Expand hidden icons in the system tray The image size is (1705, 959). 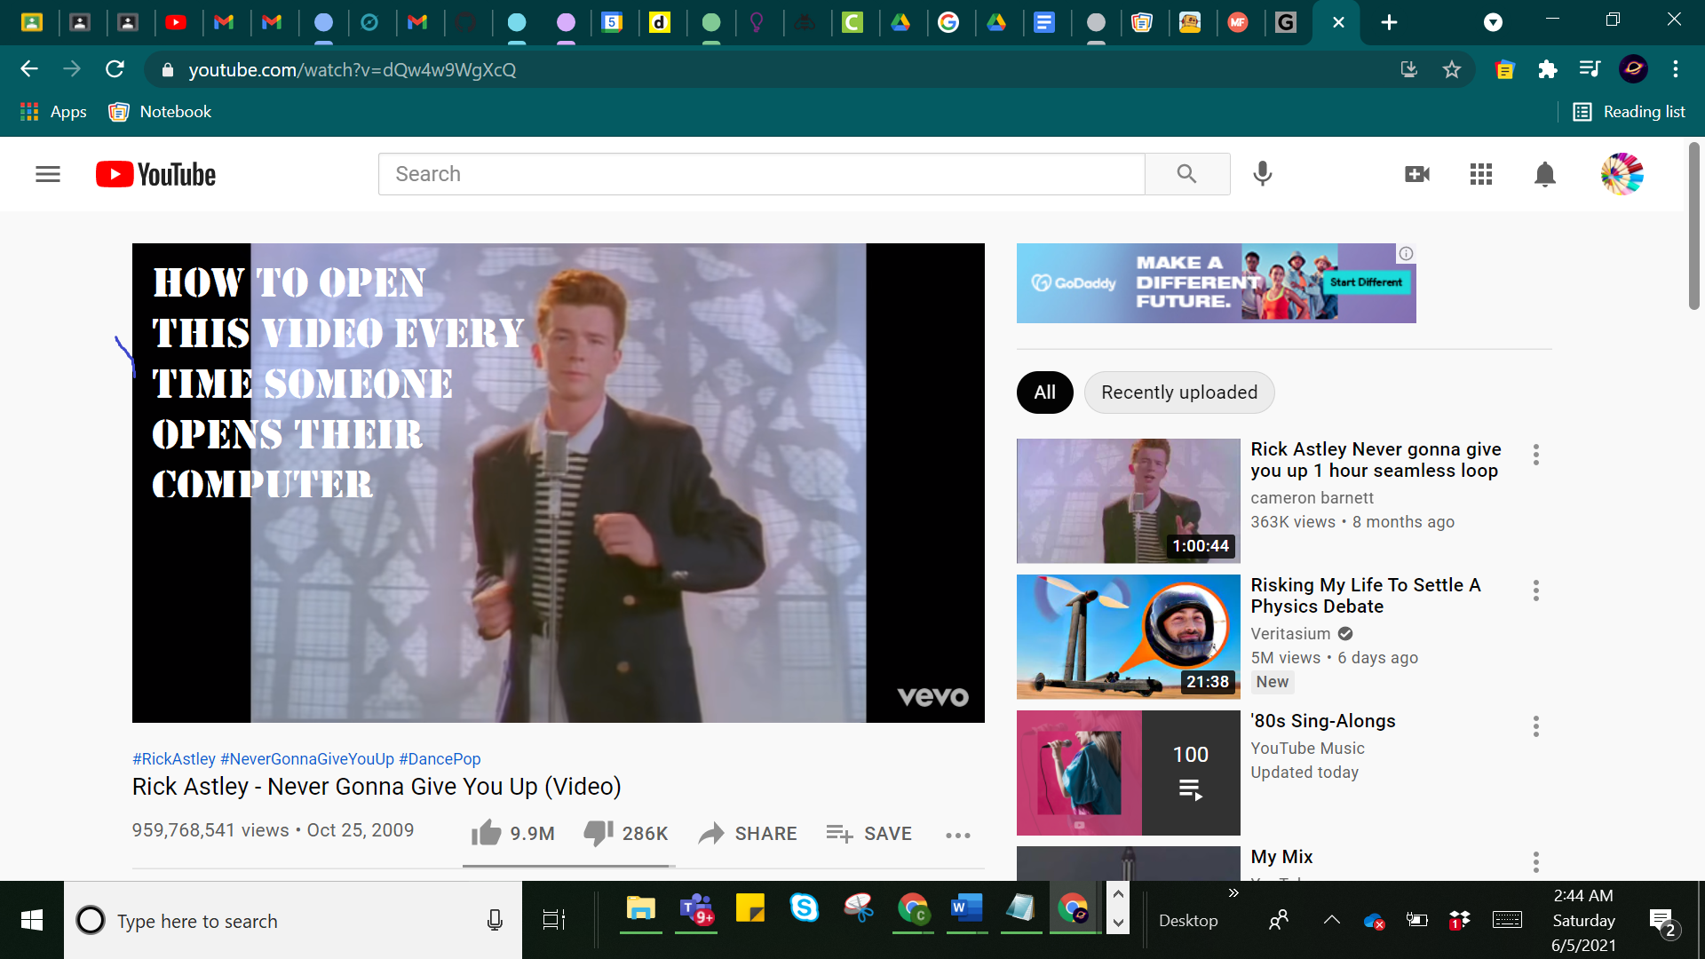pyautogui.click(x=1332, y=920)
